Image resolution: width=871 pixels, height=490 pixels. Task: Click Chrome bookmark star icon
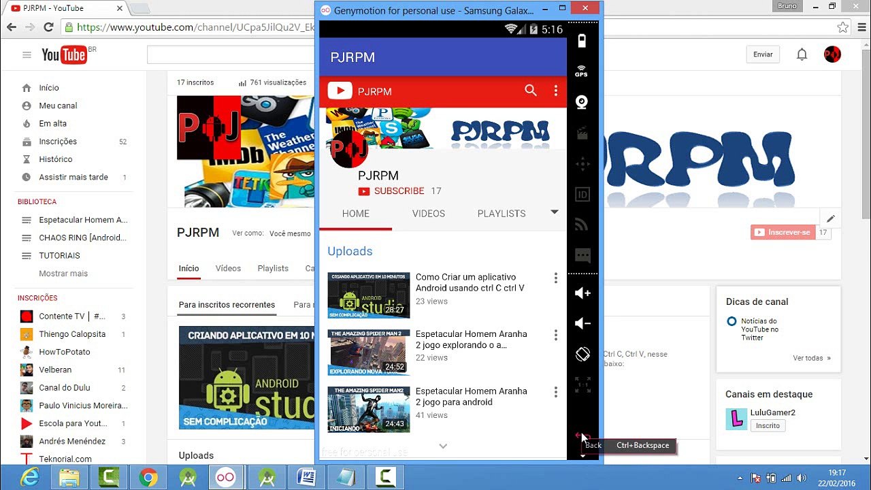(x=842, y=27)
